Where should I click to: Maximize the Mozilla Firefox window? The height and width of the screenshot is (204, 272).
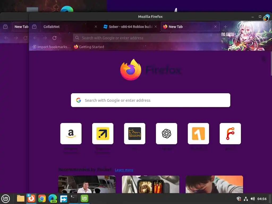click(x=260, y=16)
